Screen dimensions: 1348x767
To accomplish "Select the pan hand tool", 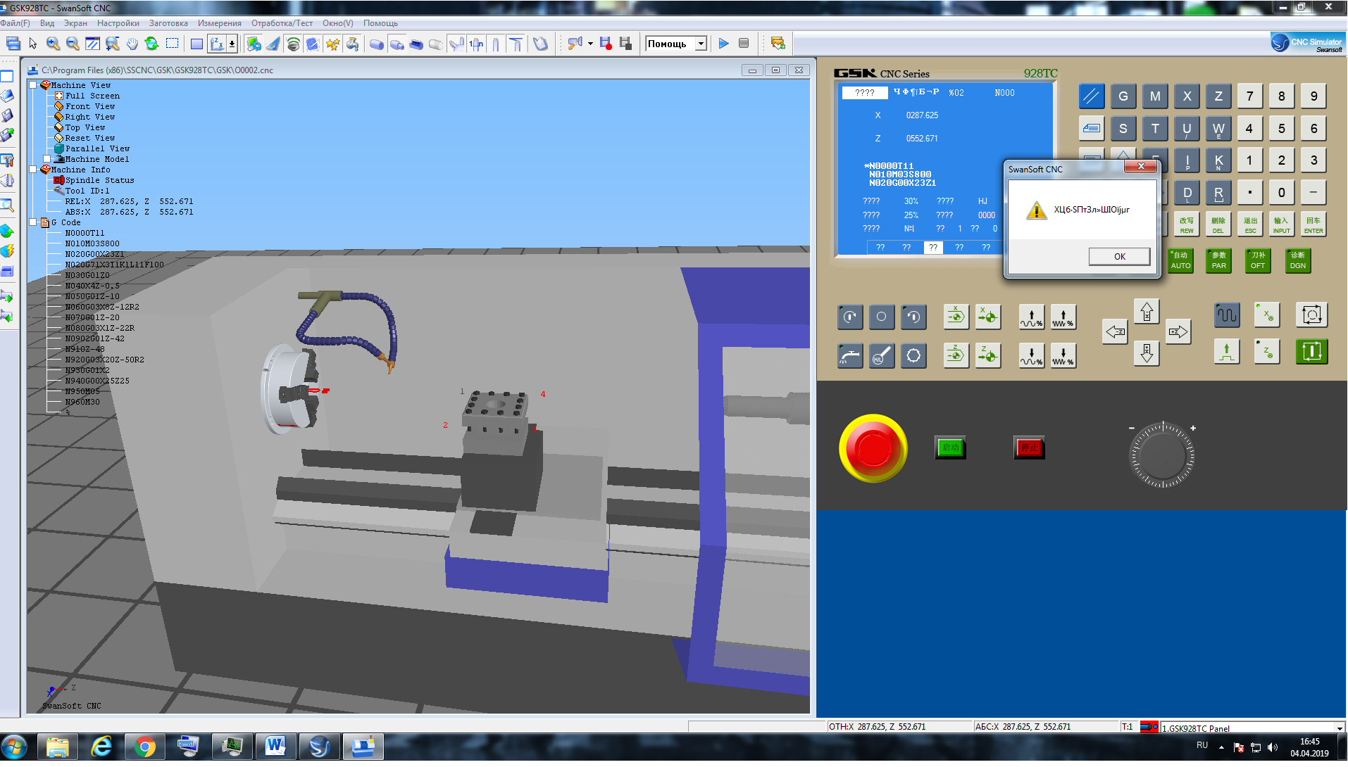I will point(132,44).
